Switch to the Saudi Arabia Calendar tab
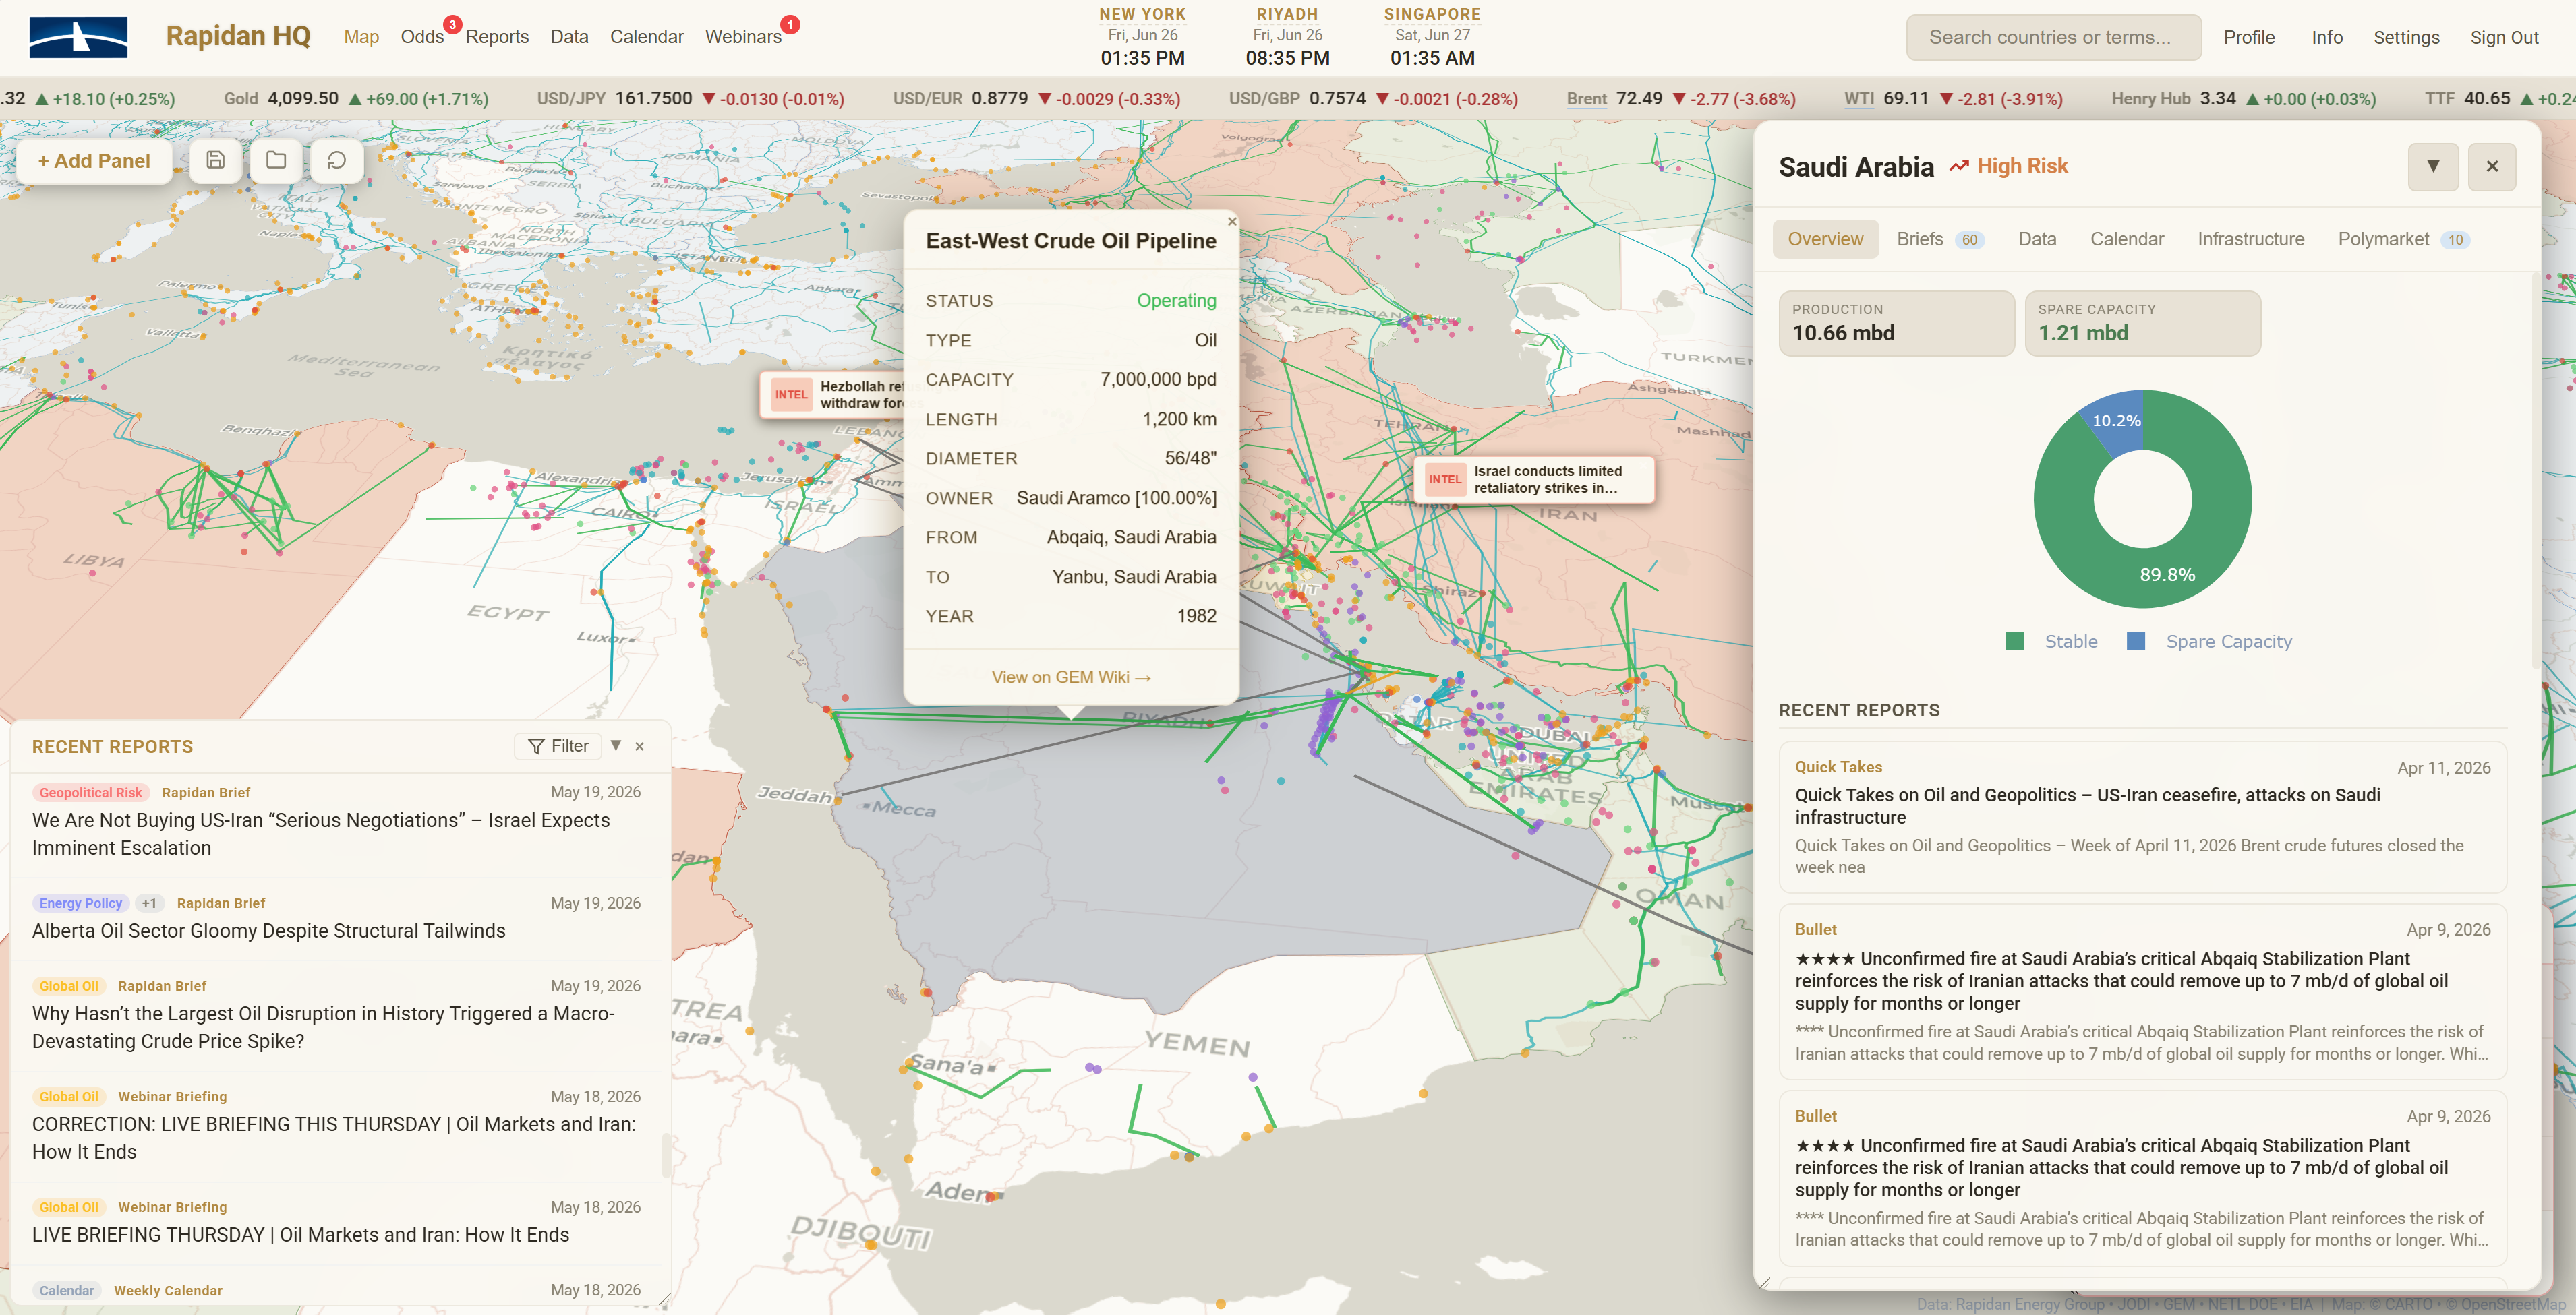The width and height of the screenshot is (2576, 1315). 2127,240
